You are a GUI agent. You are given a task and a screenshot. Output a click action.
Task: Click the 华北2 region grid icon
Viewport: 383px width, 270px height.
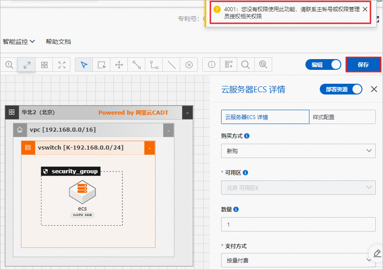[12, 112]
